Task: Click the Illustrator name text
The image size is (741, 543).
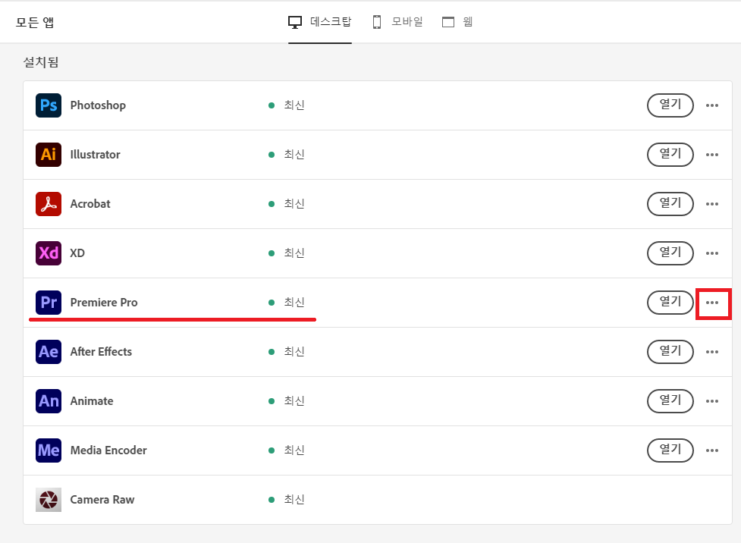Action: [x=95, y=155]
